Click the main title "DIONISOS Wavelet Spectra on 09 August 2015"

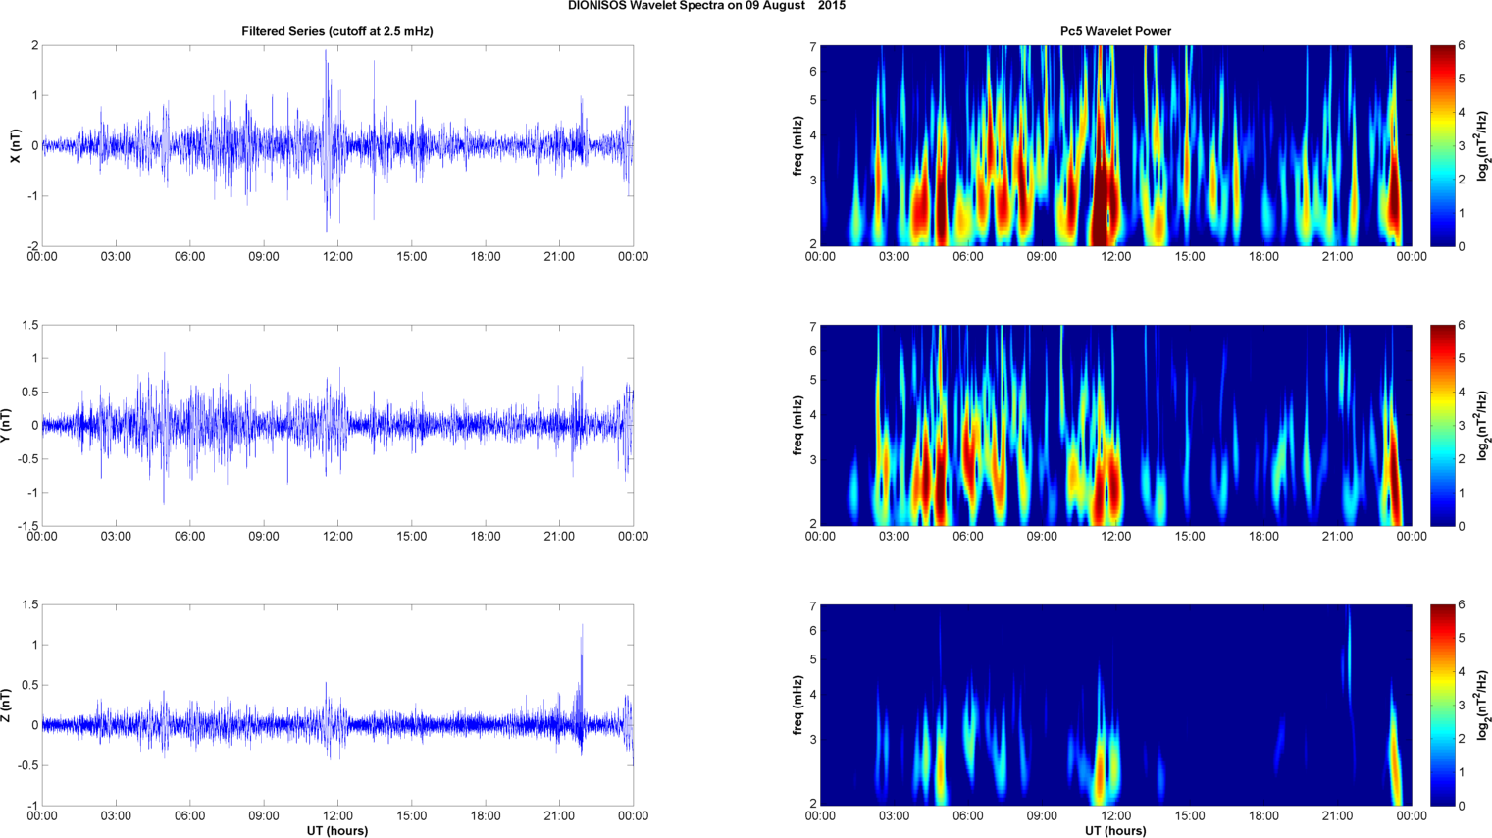point(706,6)
